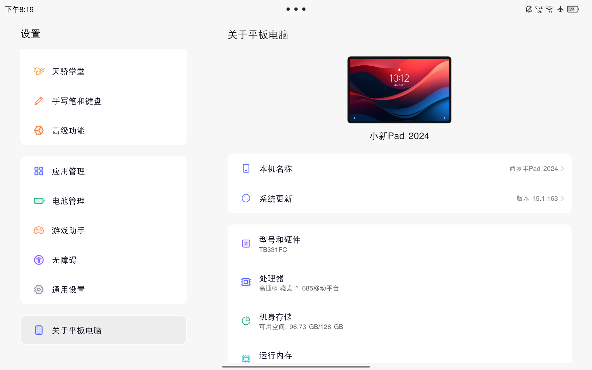The image size is (592, 370).
Task: Click the 无障碍 accessibility person icon
Action: click(x=39, y=260)
